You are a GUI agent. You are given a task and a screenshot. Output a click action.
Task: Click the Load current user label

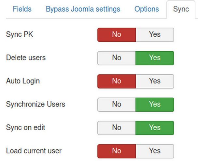(34, 151)
